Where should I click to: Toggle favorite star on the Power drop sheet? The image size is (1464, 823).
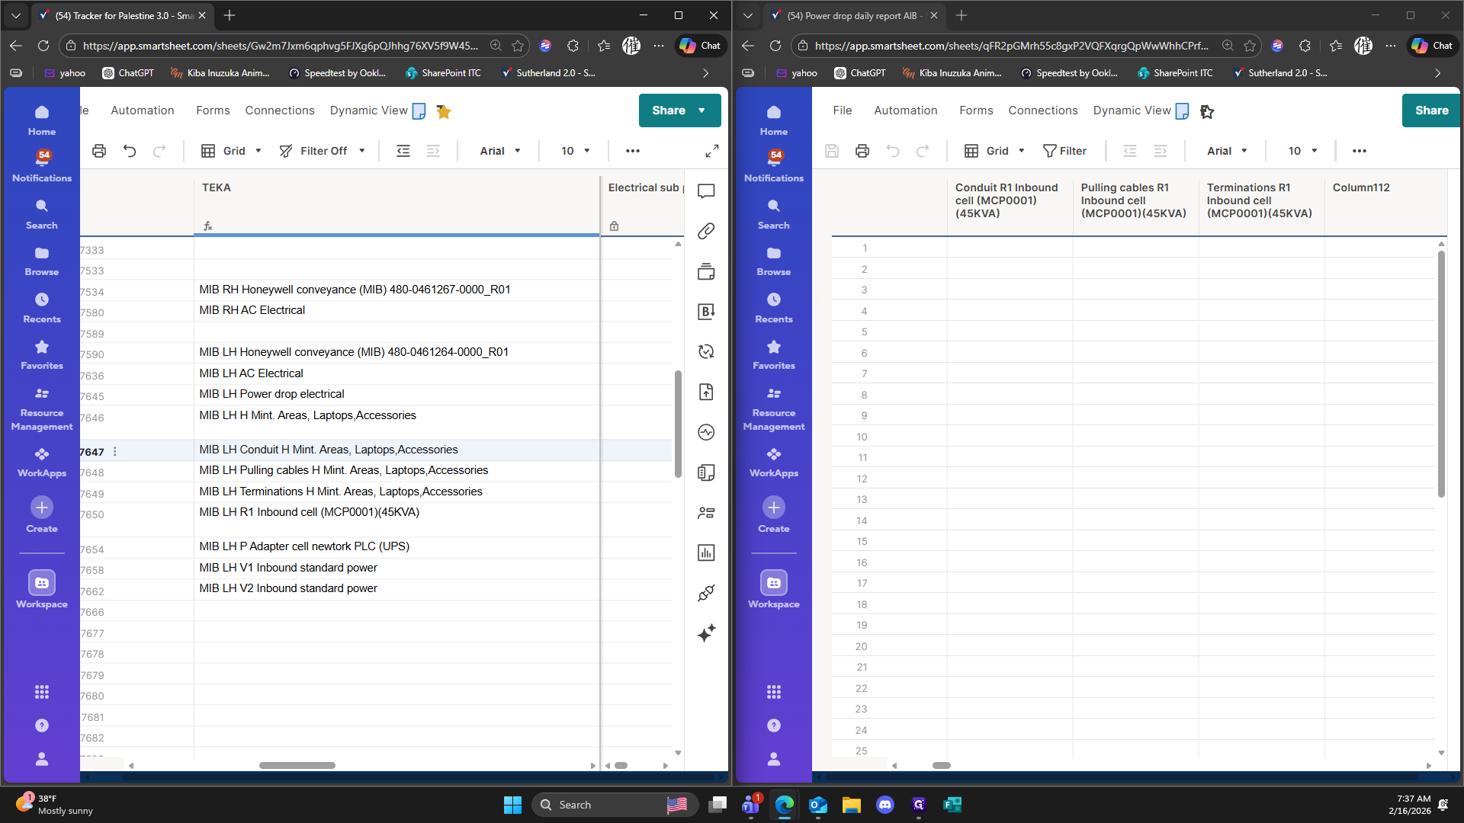click(1207, 111)
